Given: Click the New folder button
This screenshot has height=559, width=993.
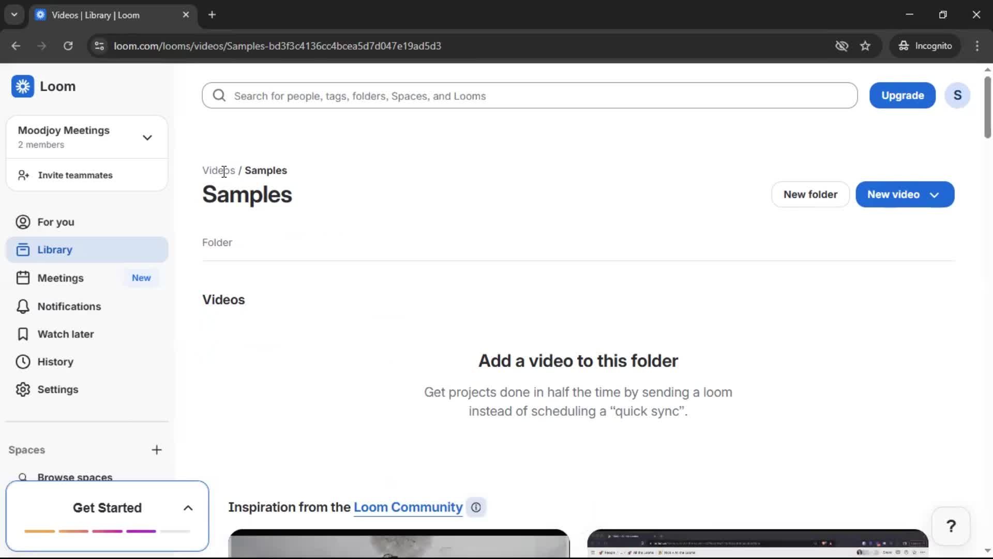Looking at the screenshot, I should (809, 195).
